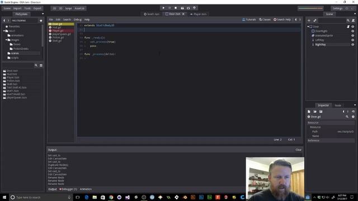This screenshot has height=201, width=358.
Task: Close the Door.tscn scene tab
Action: click(183, 14)
